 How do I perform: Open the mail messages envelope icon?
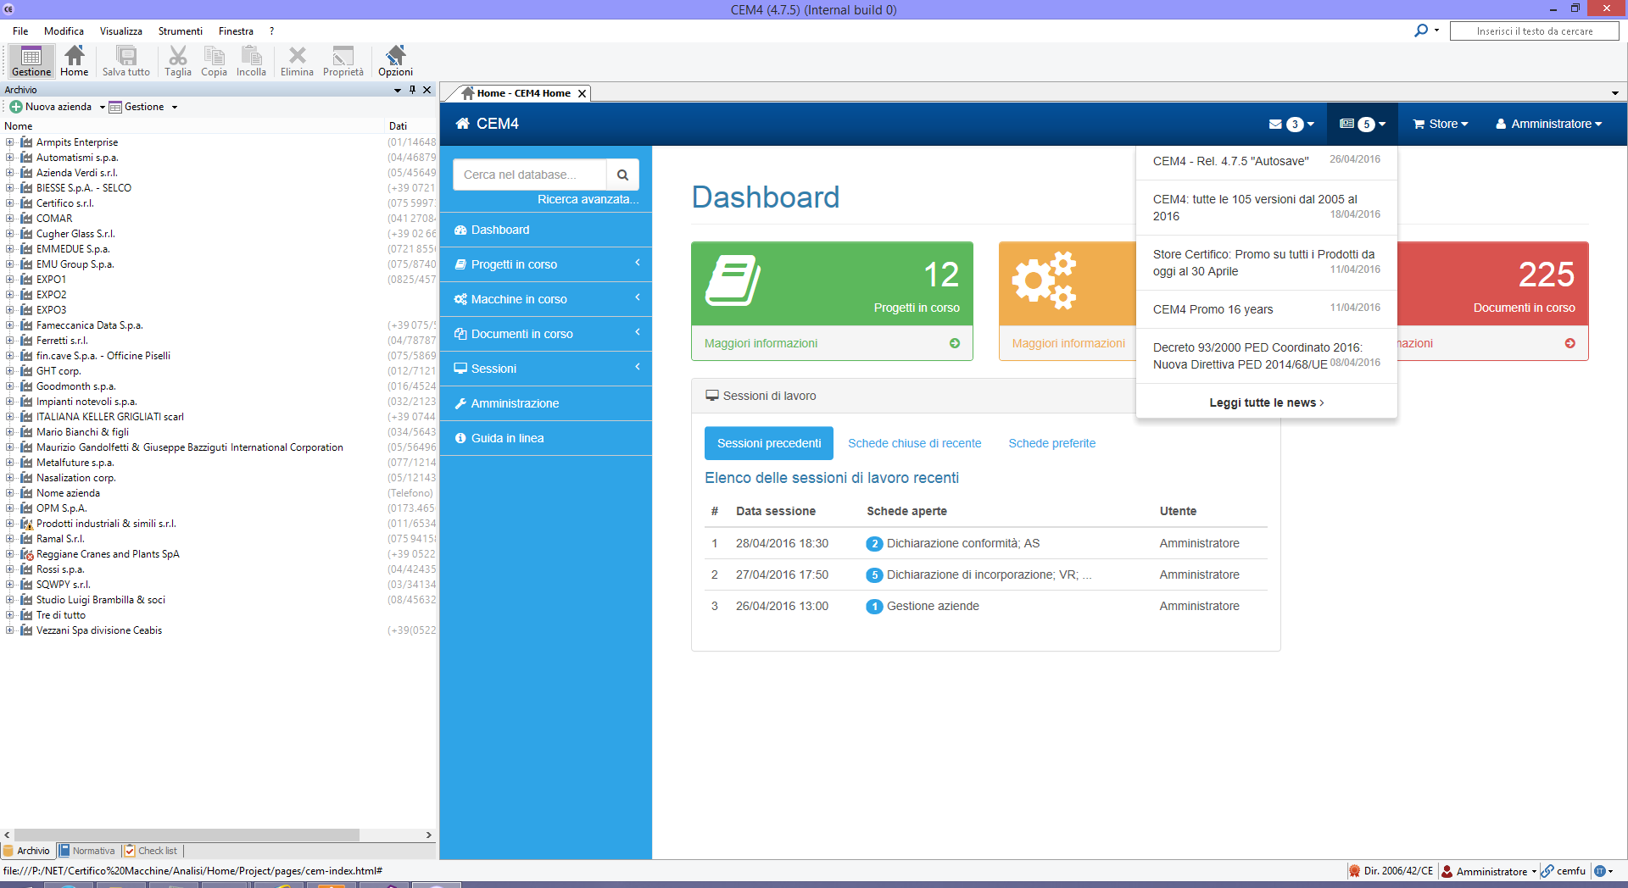coord(1275,125)
